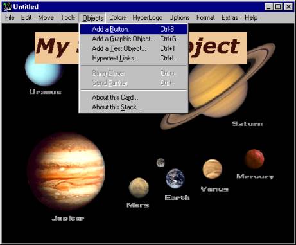
Task: Choose About this Stack menu entry
Action: (134, 107)
